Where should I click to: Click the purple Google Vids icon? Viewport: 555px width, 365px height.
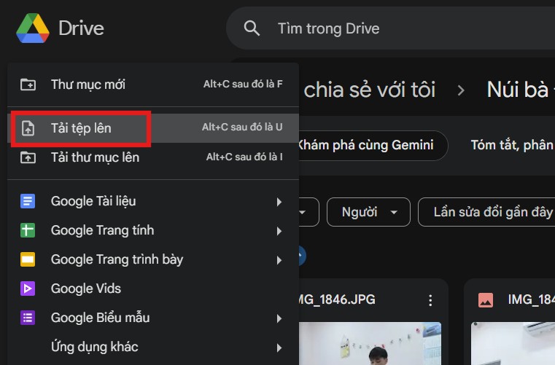28,289
